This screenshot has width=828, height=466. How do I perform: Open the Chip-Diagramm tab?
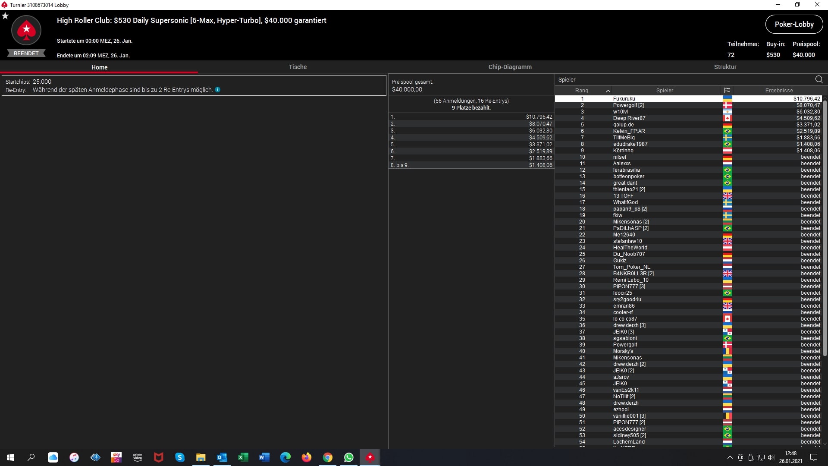pos(510,67)
